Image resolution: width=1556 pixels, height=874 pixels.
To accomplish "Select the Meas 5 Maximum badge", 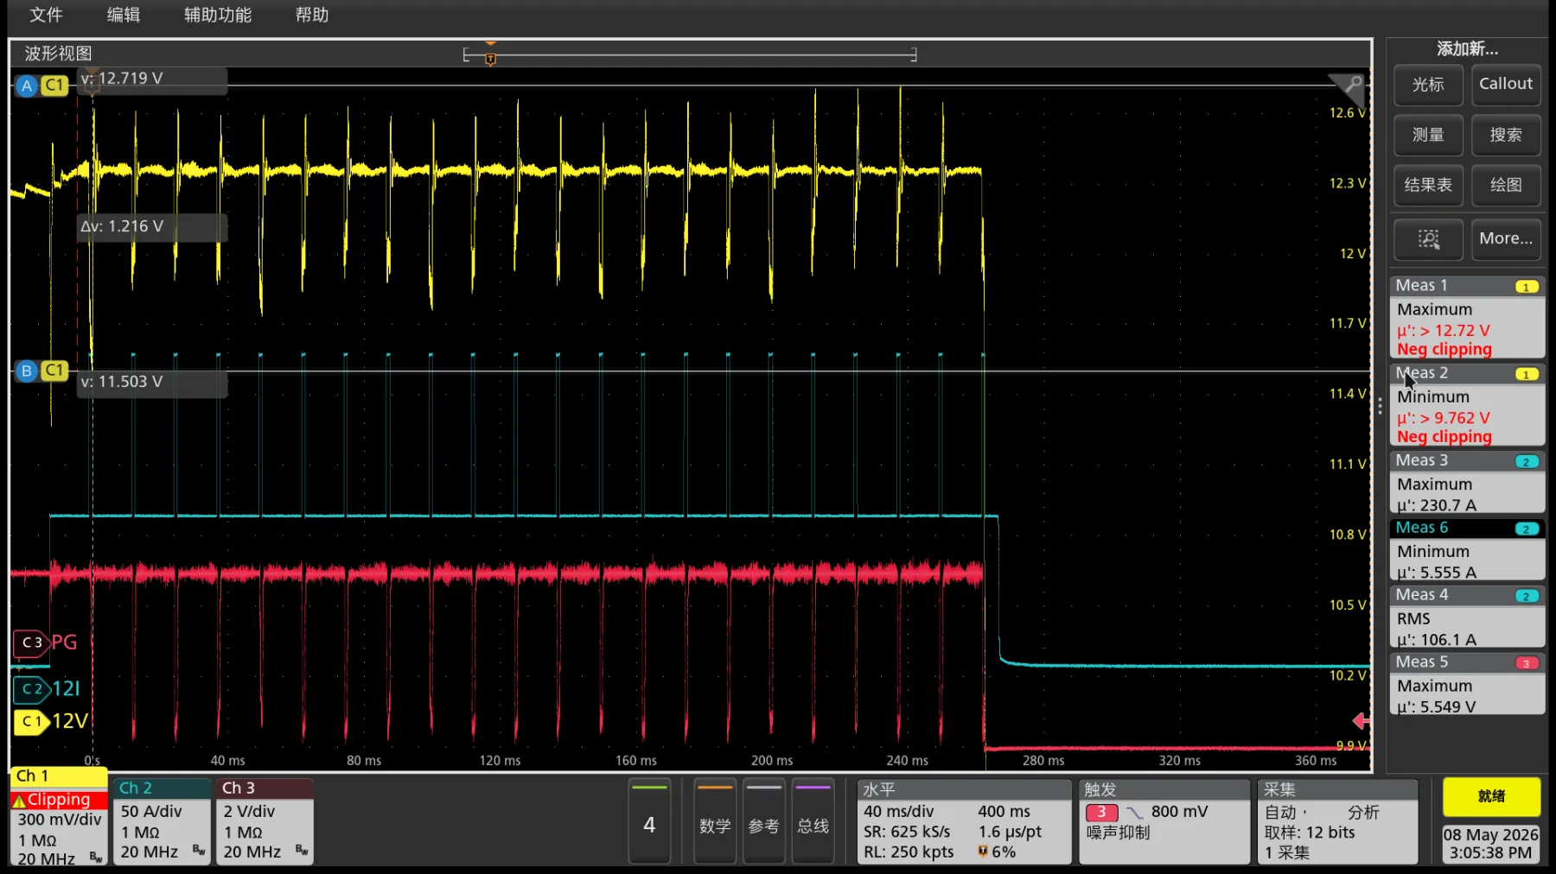I will 1467,684.
